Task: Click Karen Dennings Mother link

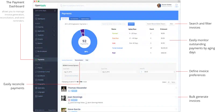Action: click(x=95, y=103)
